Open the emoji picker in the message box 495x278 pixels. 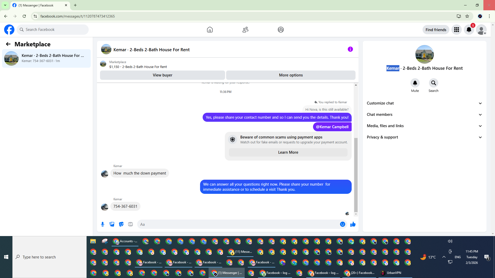click(x=342, y=224)
